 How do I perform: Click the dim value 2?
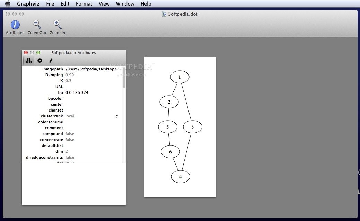(67, 151)
